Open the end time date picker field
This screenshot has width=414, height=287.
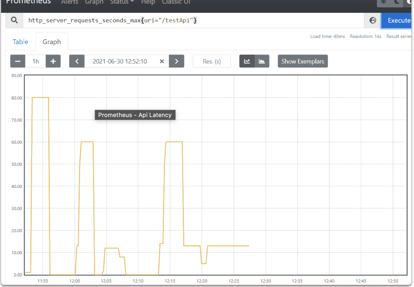point(120,61)
